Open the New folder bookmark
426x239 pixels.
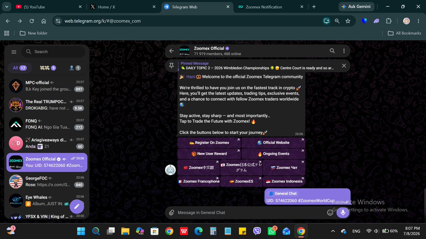[x=33, y=33]
